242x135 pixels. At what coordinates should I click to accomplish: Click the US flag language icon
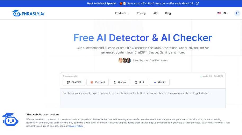219,13
